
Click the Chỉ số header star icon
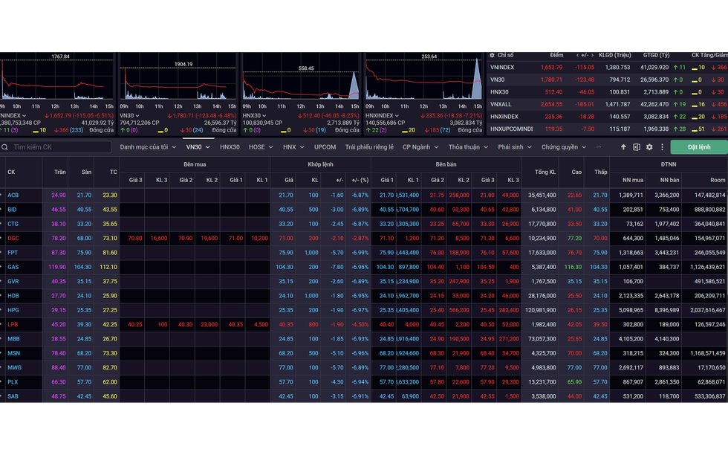pos(492,55)
